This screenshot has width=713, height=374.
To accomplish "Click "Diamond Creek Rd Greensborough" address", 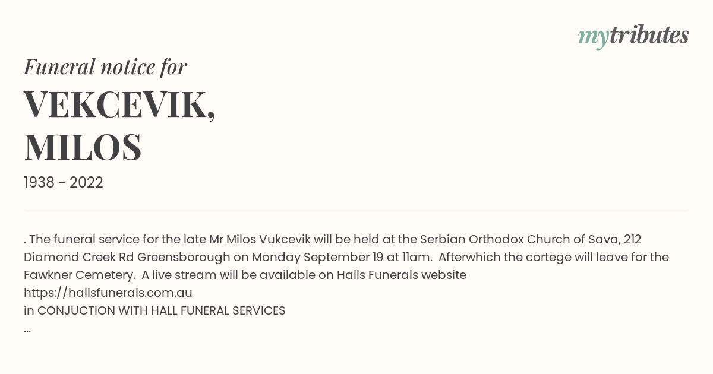I will 127,257.
